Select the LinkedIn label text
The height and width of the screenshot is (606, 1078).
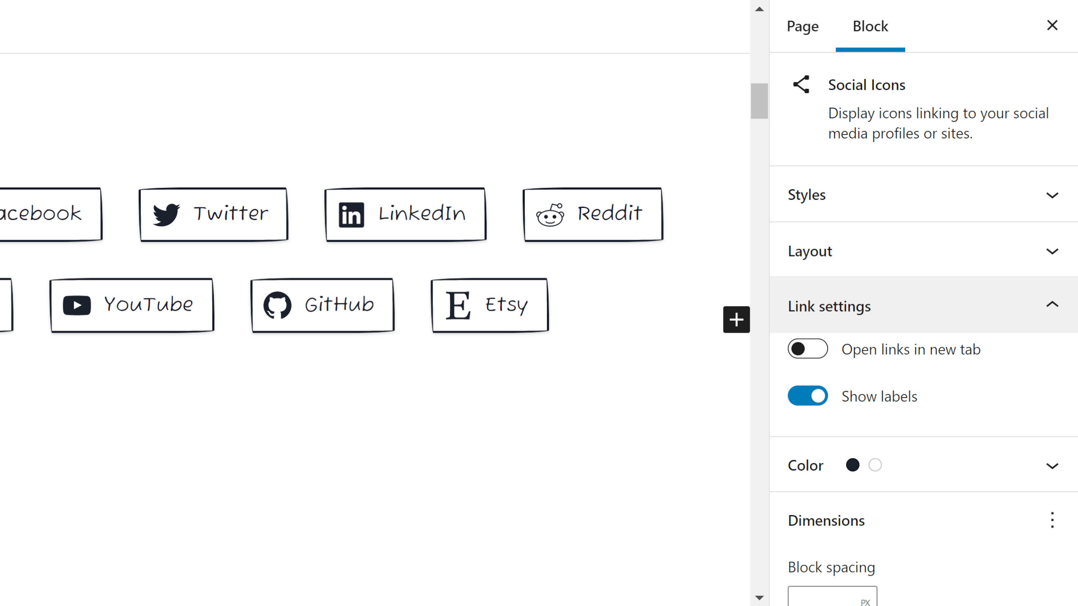(422, 213)
